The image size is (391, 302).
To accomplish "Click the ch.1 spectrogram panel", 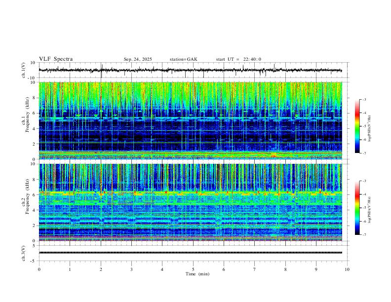I will tap(191, 120).
